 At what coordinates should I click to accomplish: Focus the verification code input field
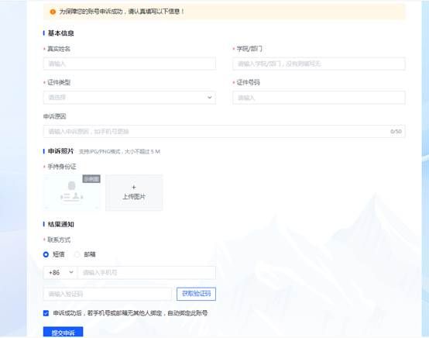coord(107,294)
